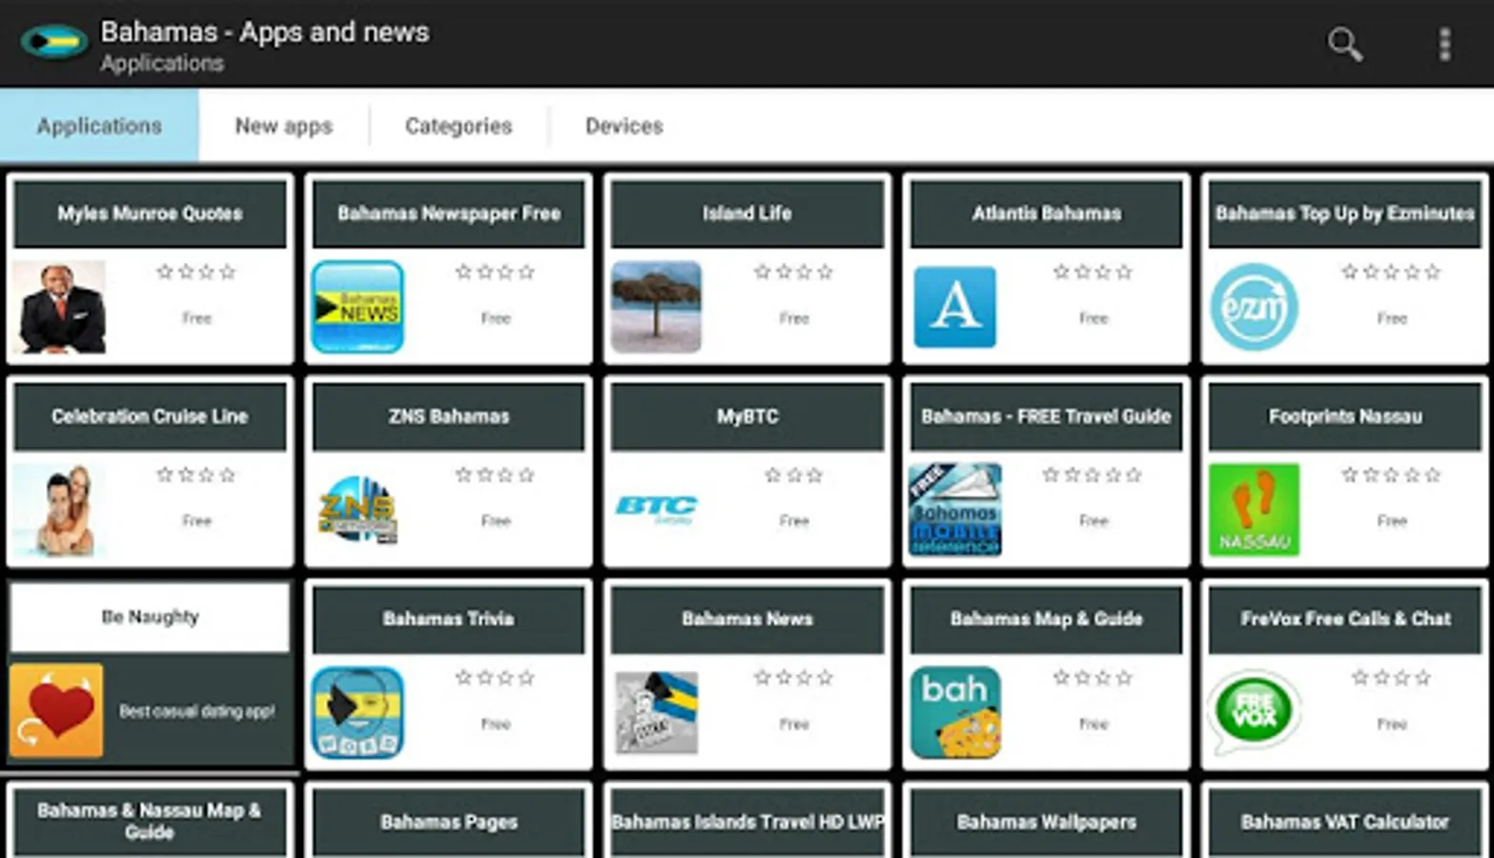The image size is (1494, 858).
Task: Tap the ZNS Bahamas logo icon
Action: tap(358, 510)
